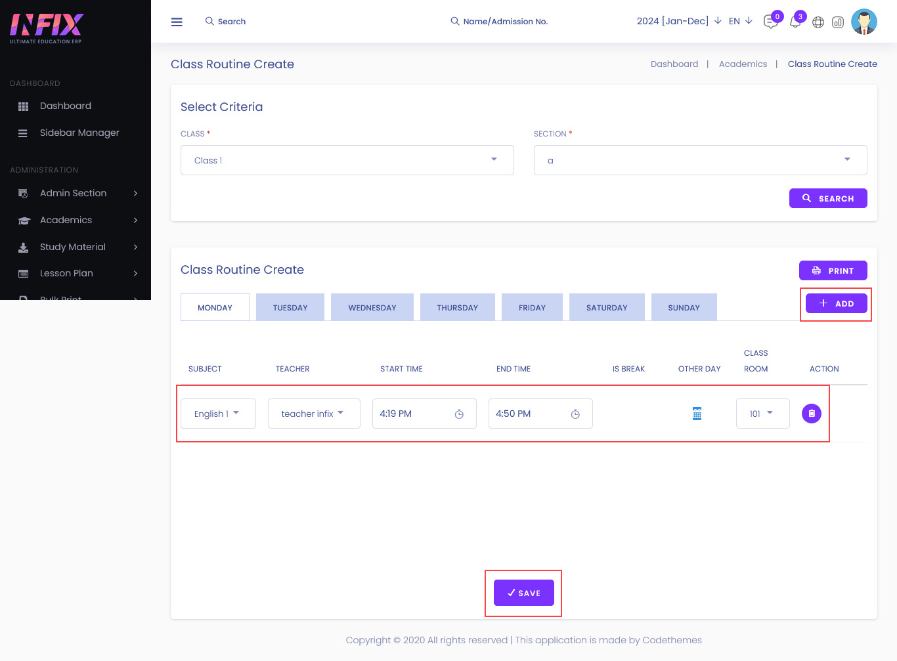The image size is (897, 661).
Task: Click the Other Day calendar icon
Action: coord(697,414)
